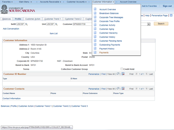Viewport: 174px width, 130px height.
Task: Choose Customer History menu entry
Action: click(x=107, y=37)
